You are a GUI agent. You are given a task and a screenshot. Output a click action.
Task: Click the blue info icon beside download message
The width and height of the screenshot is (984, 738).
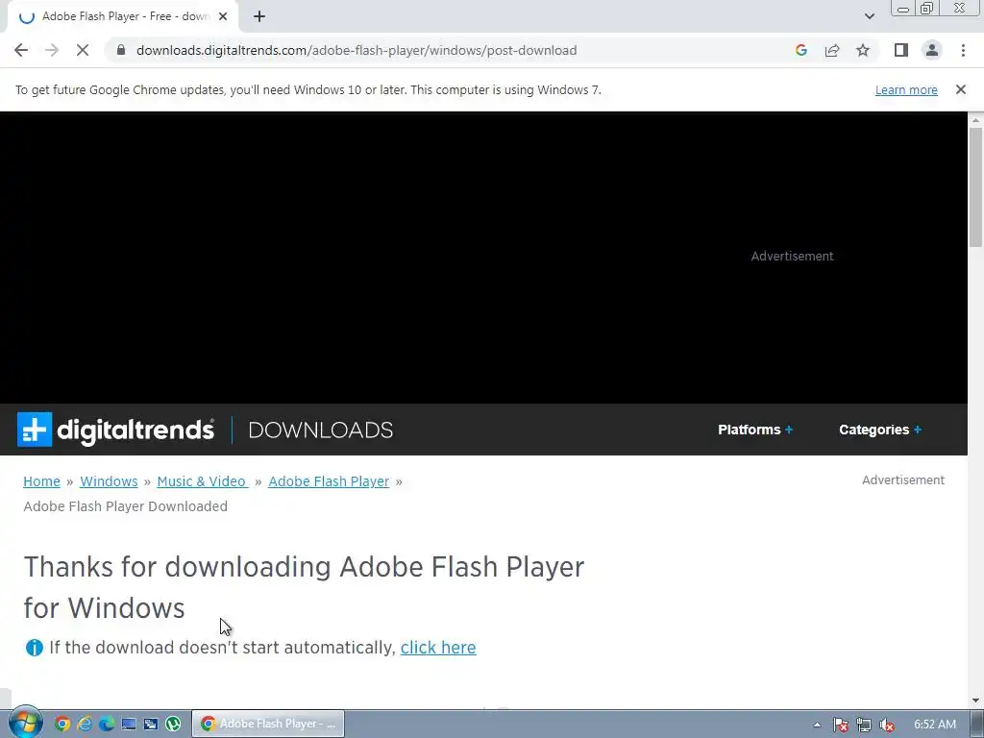click(34, 647)
